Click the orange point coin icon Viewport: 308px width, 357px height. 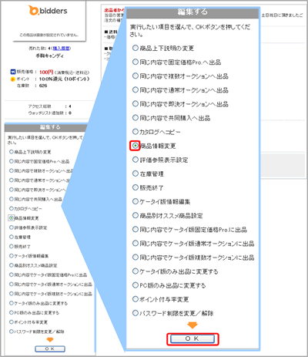12,79
